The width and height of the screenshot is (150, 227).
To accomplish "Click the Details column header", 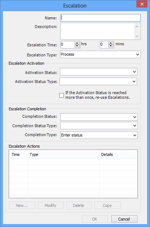I will coord(118,154).
